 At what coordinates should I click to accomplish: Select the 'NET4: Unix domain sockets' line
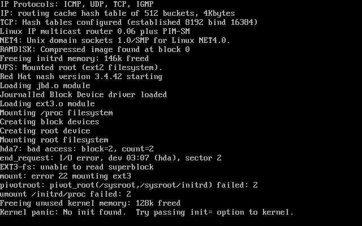coord(115,40)
